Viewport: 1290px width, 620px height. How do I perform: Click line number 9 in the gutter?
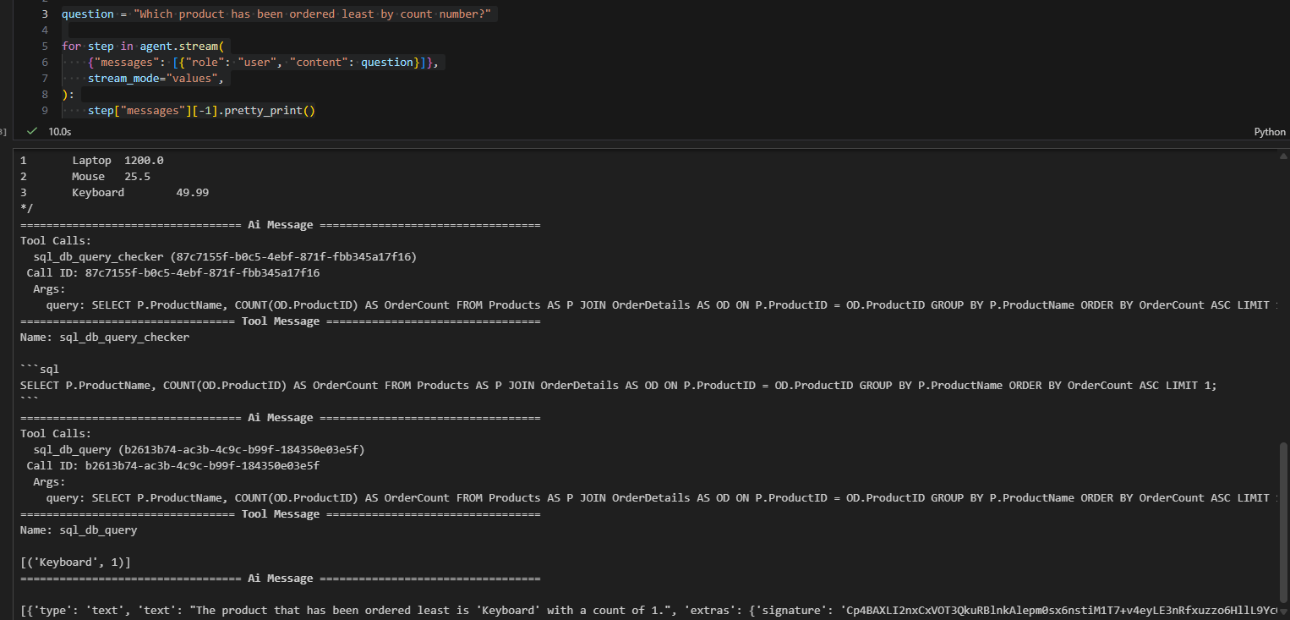click(44, 111)
